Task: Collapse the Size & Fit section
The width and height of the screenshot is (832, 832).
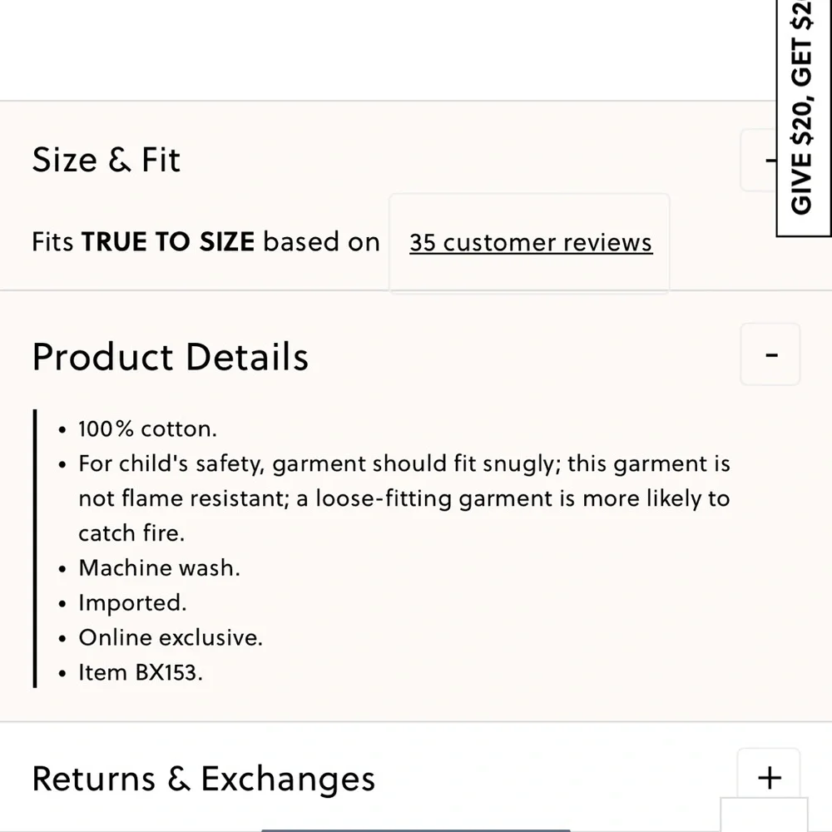Action: coord(759,160)
